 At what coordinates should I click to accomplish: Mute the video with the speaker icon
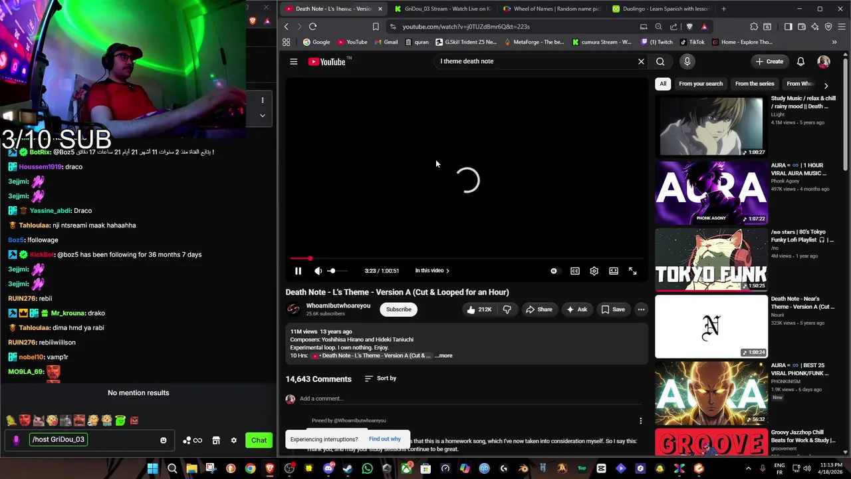(x=318, y=271)
